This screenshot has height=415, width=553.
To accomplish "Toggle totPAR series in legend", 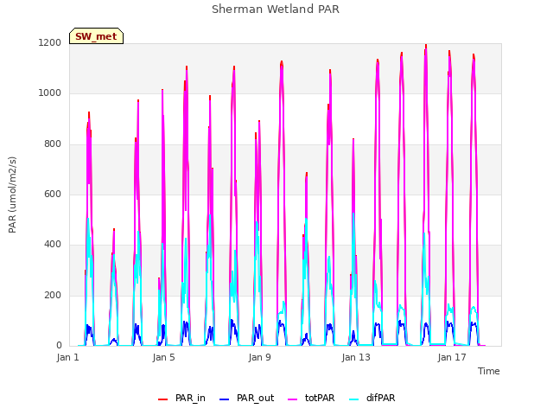I will (x=311, y=398).
